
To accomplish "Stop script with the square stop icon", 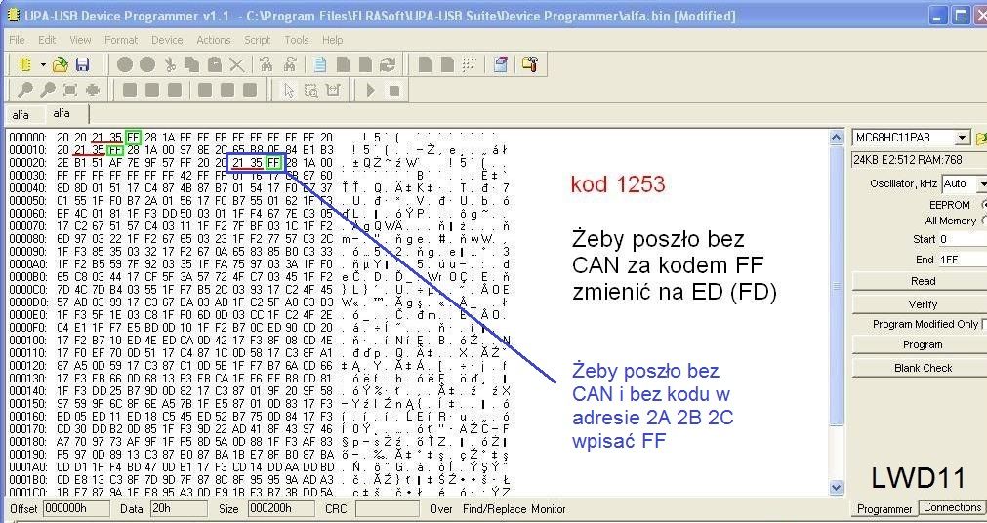I will coord(394,90).
